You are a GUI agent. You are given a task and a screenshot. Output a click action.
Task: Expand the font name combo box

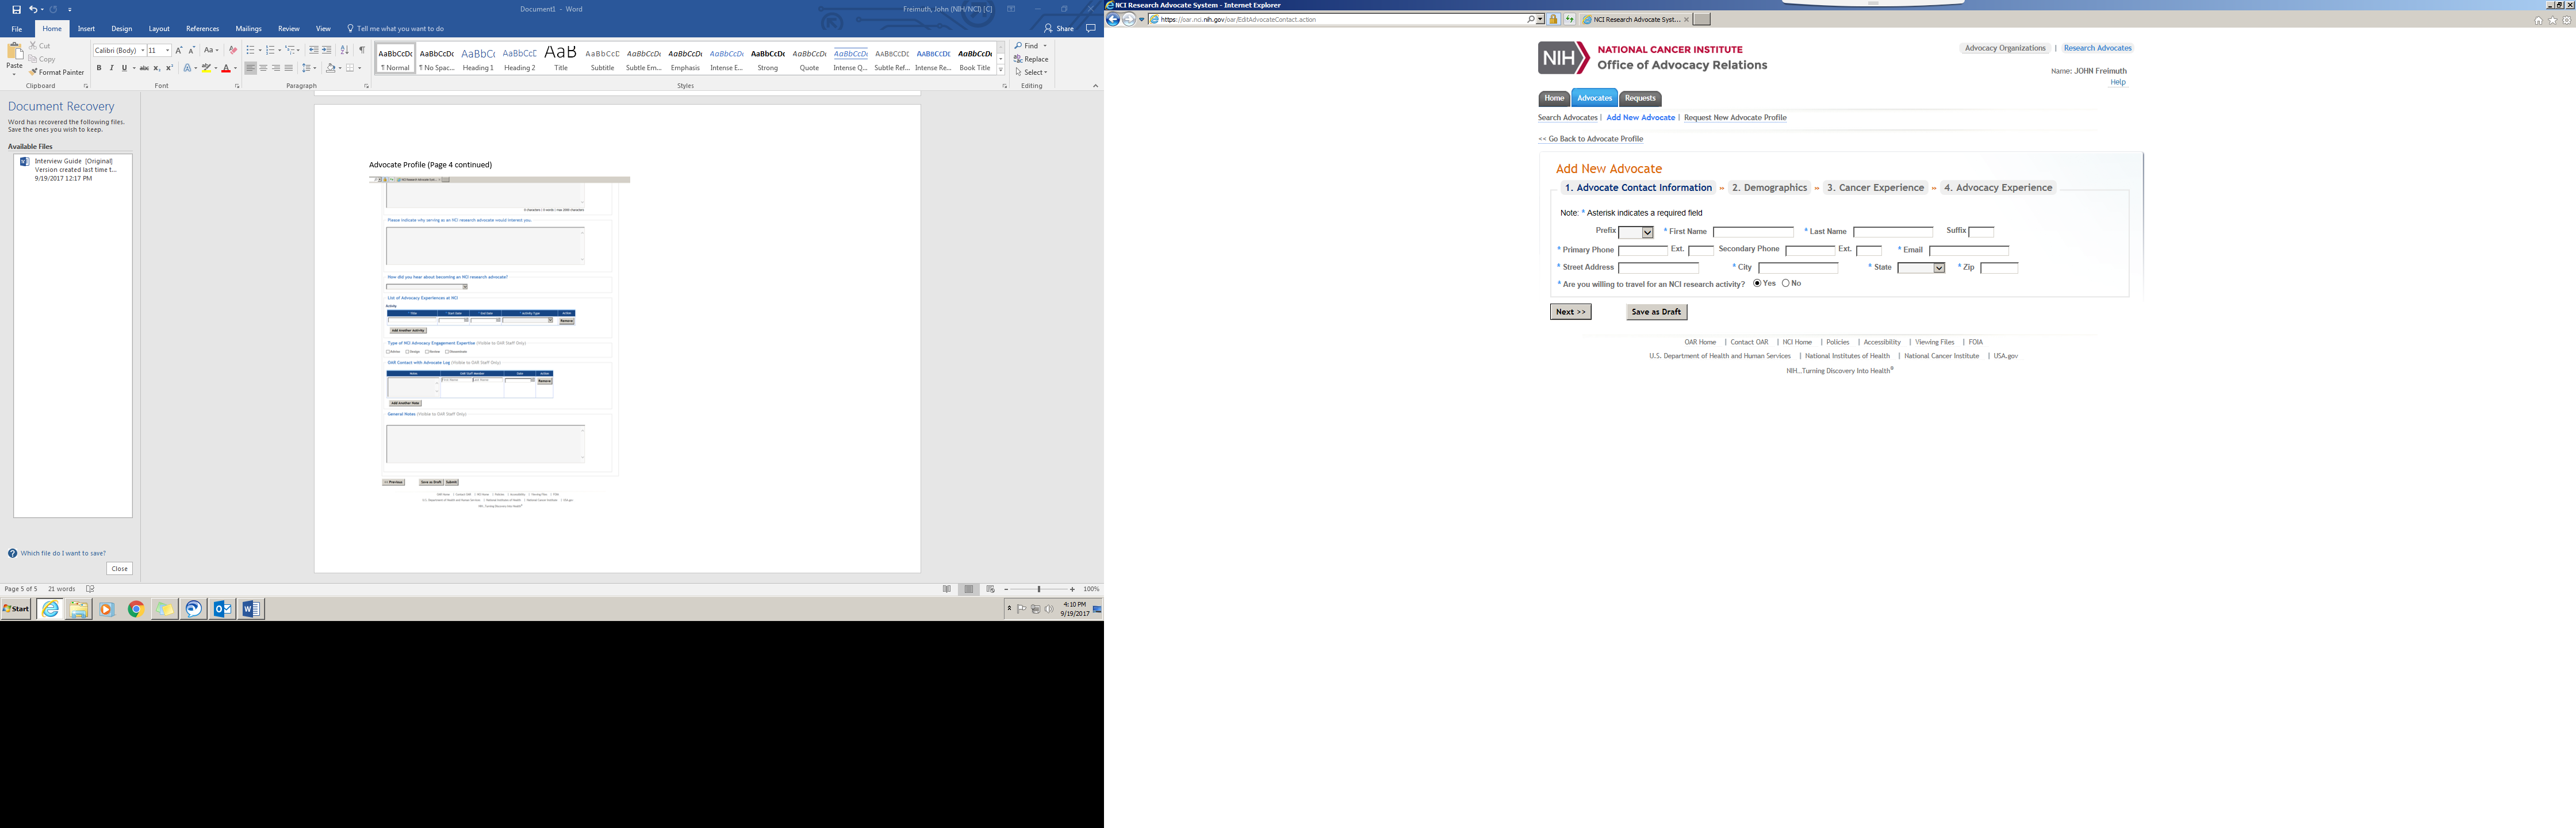pos(142,50)
